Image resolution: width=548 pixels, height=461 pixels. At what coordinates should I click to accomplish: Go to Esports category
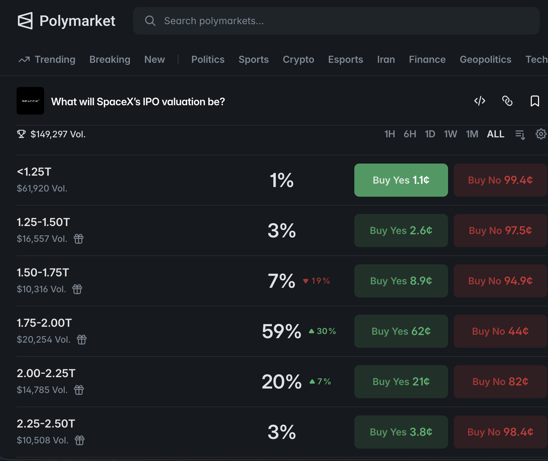346,59
